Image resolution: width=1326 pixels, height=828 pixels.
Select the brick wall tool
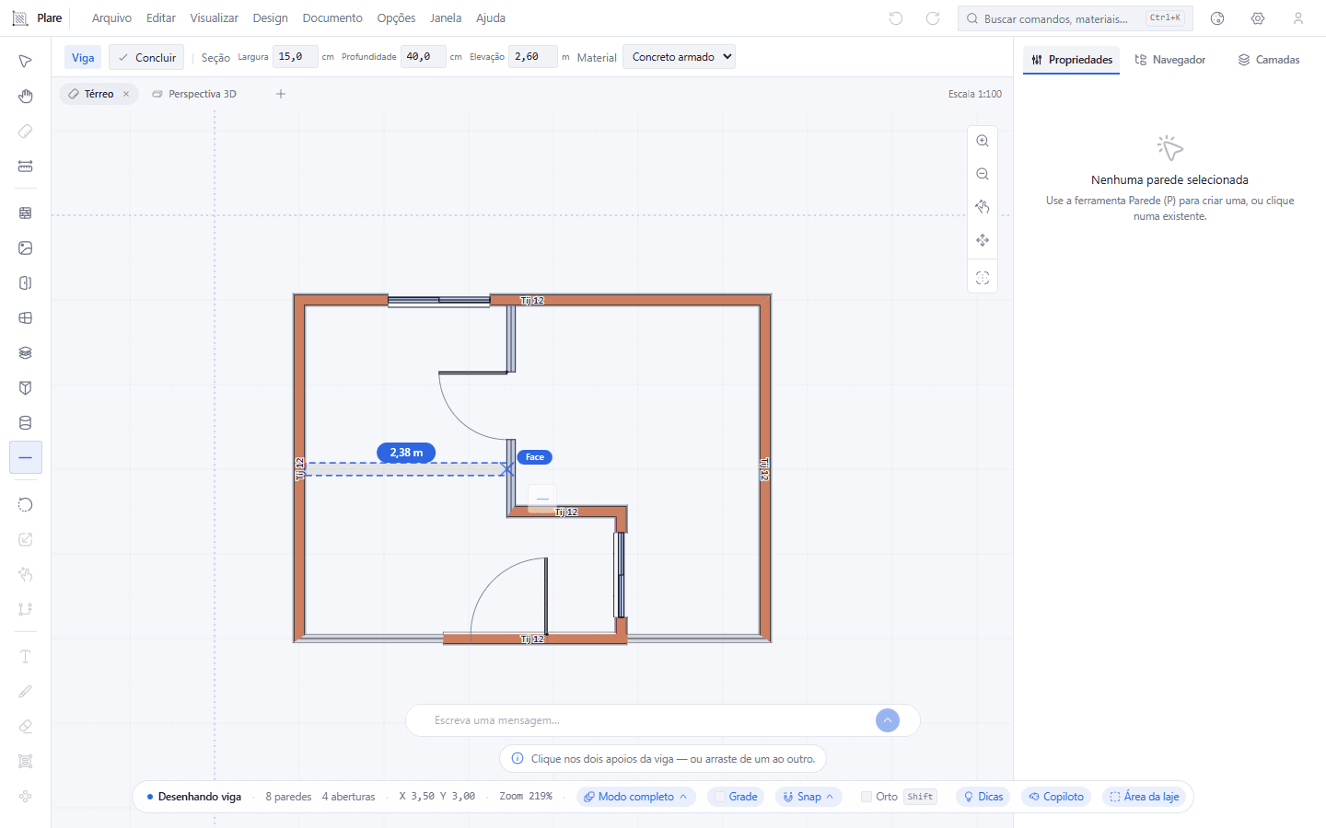click(26, 213)
